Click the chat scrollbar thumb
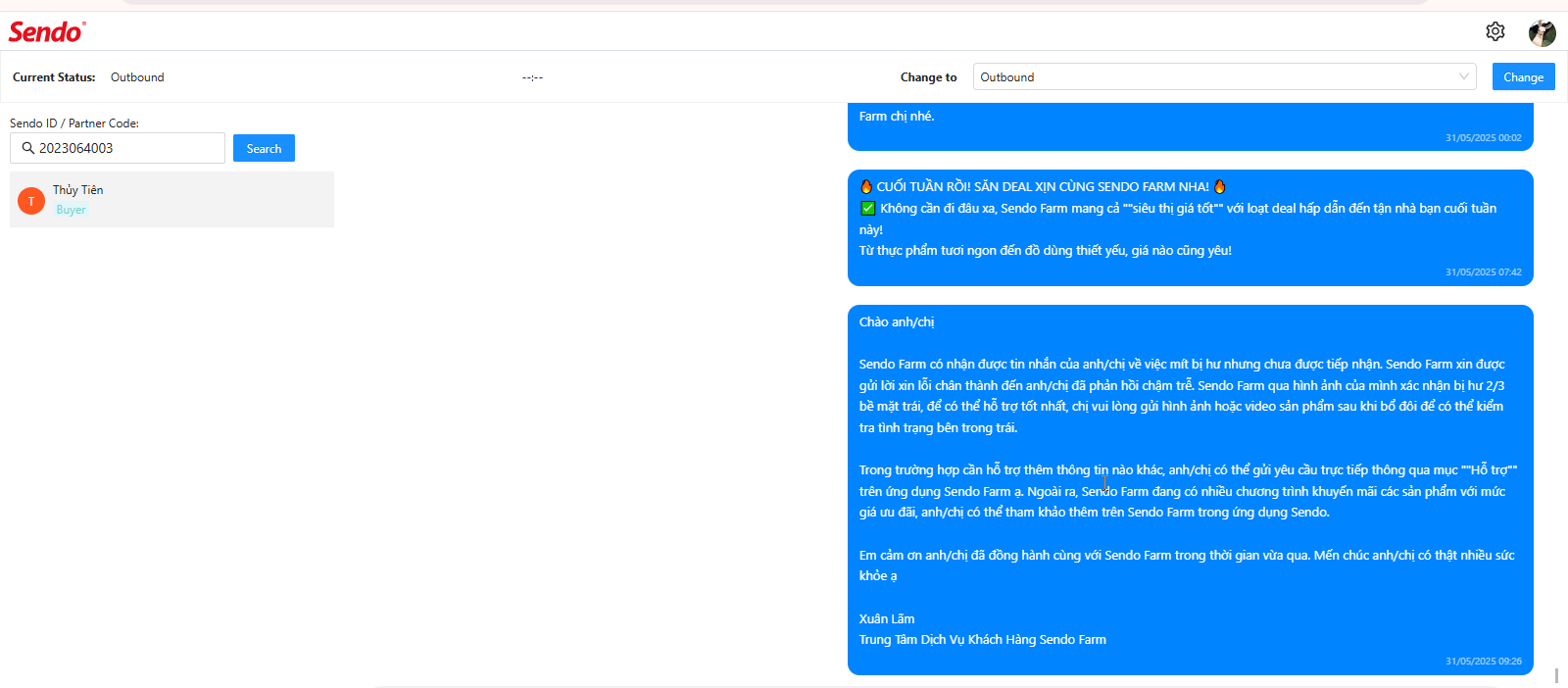1568x688 pixels. 1556,676
